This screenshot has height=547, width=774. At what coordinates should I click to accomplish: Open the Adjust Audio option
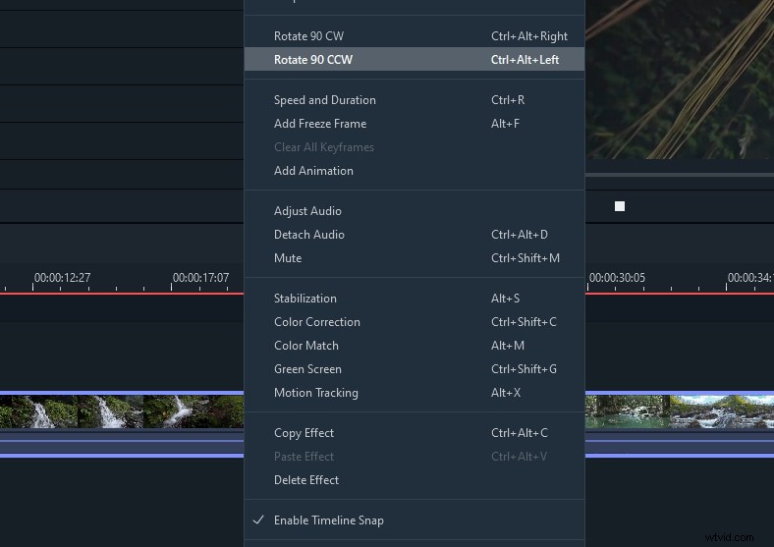(x=307, y=211)
